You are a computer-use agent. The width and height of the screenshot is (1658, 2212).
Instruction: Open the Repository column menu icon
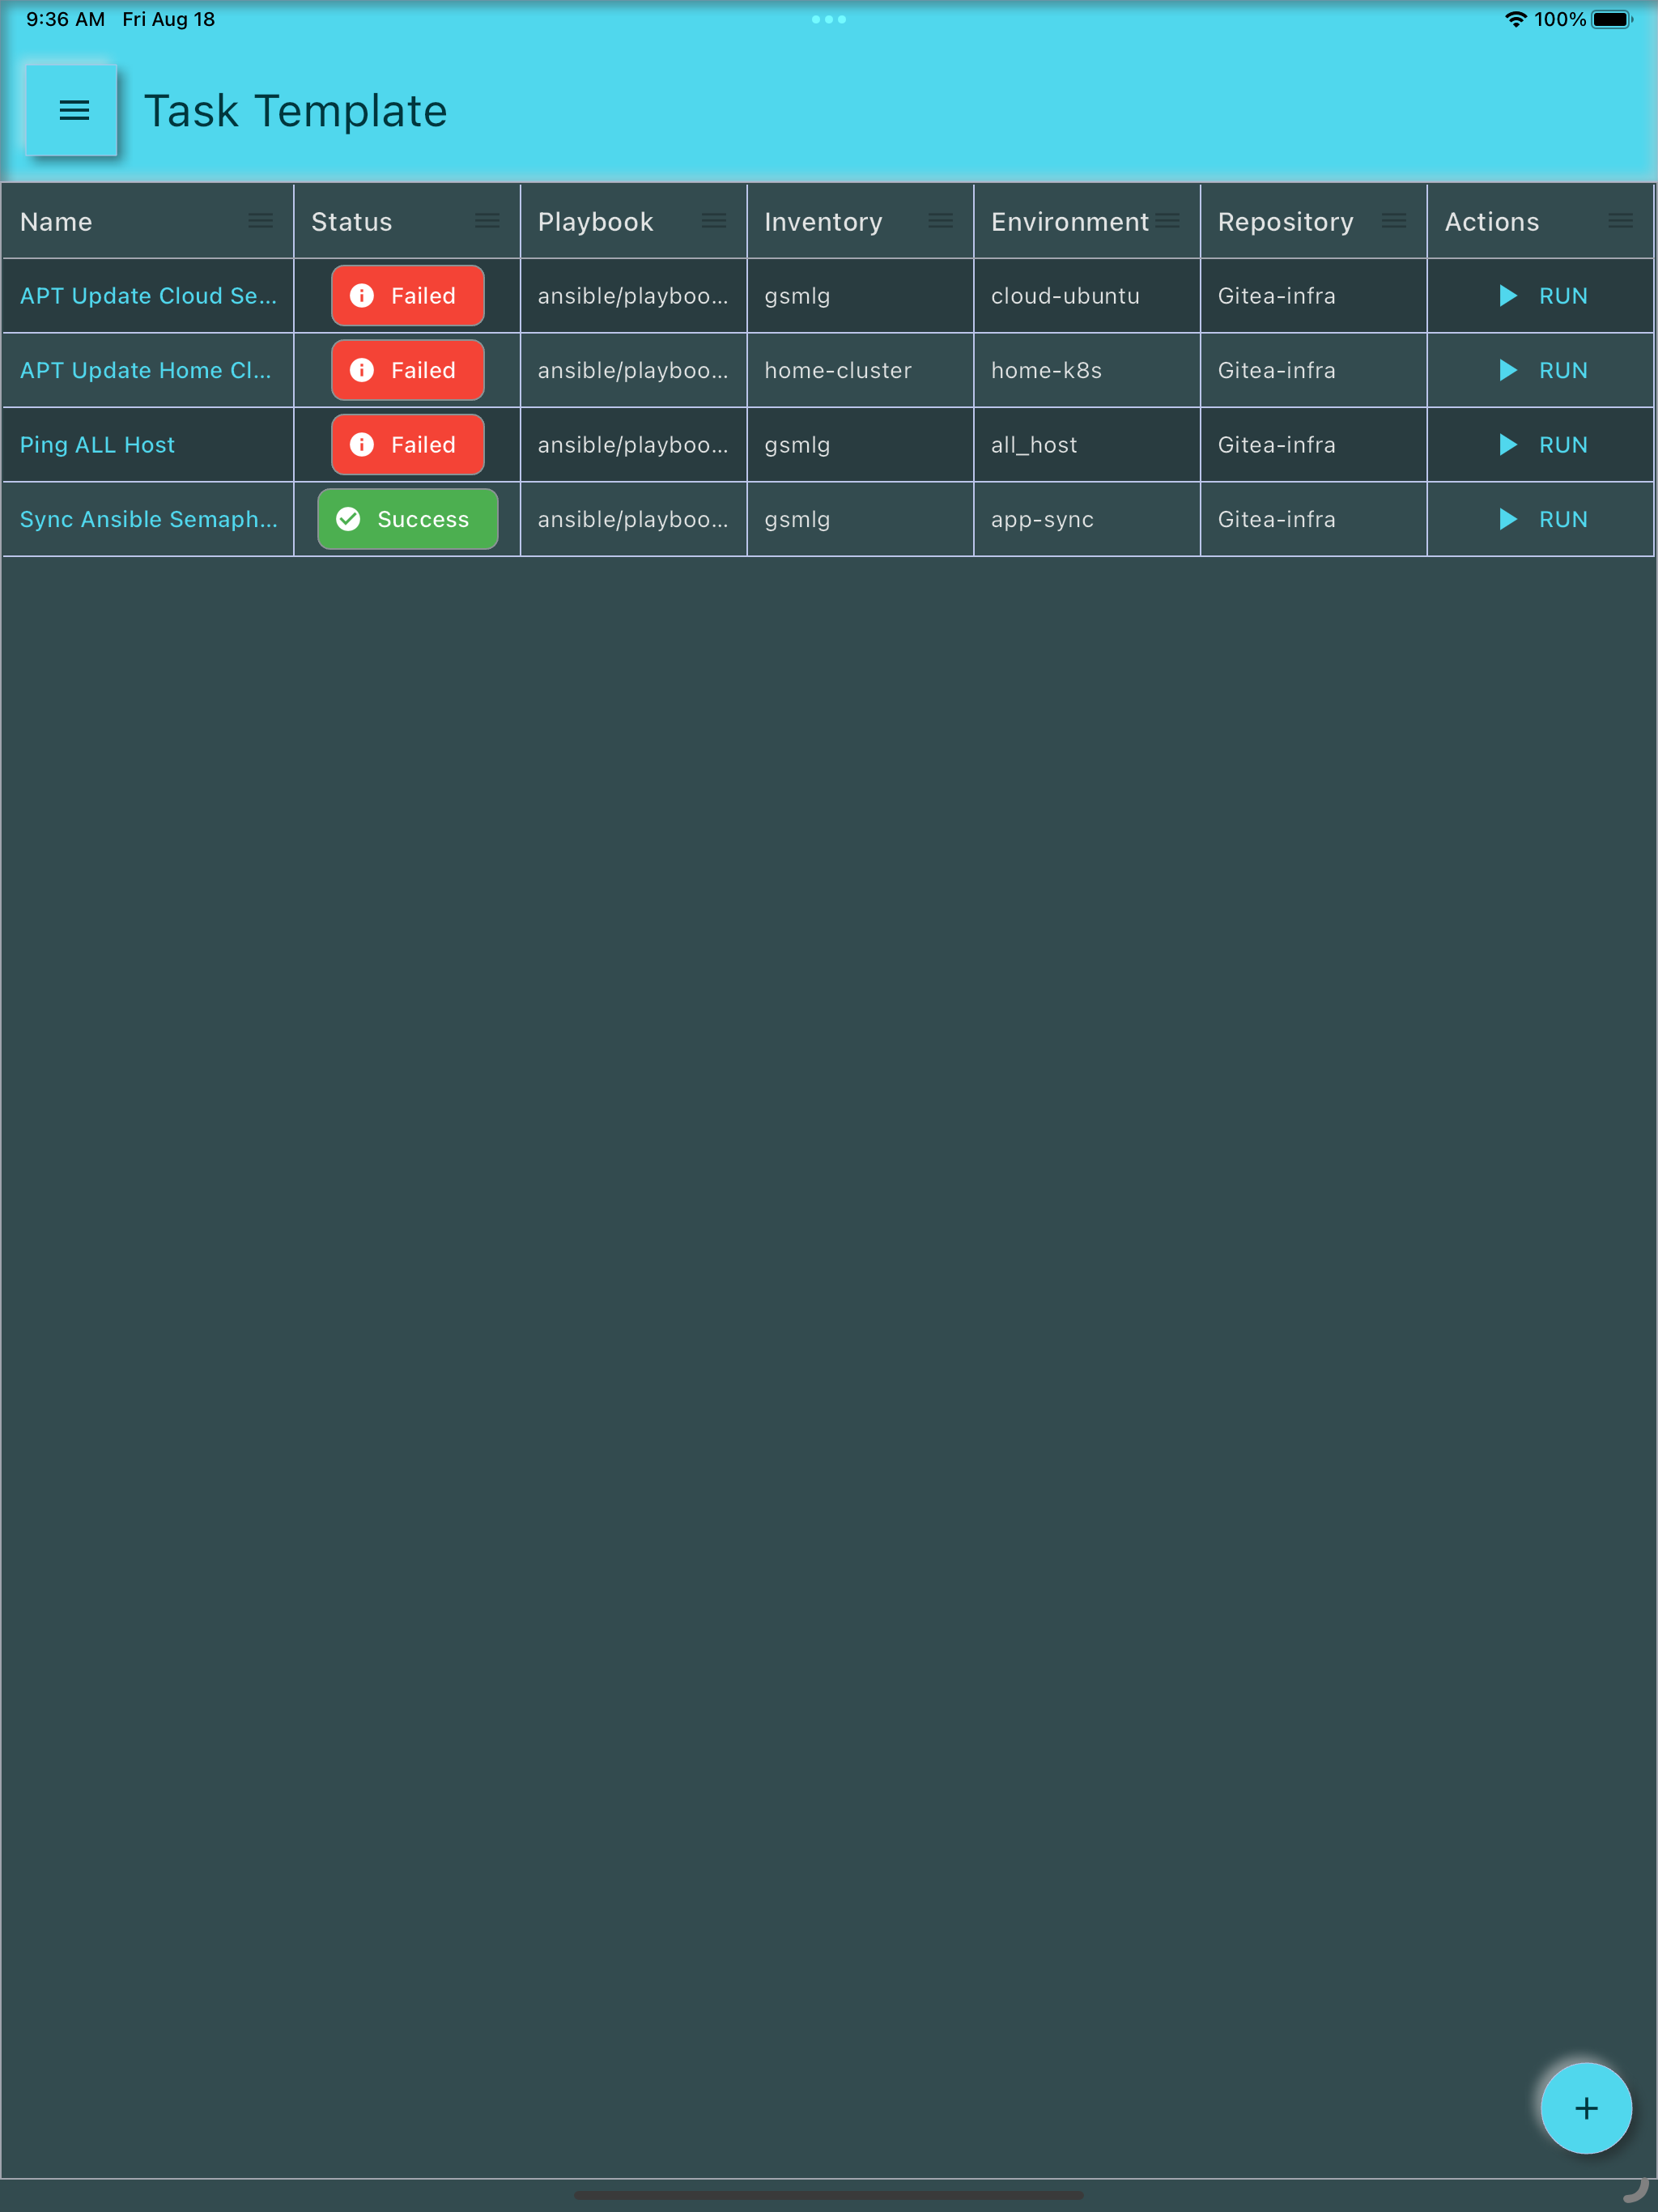[1393, 221]
